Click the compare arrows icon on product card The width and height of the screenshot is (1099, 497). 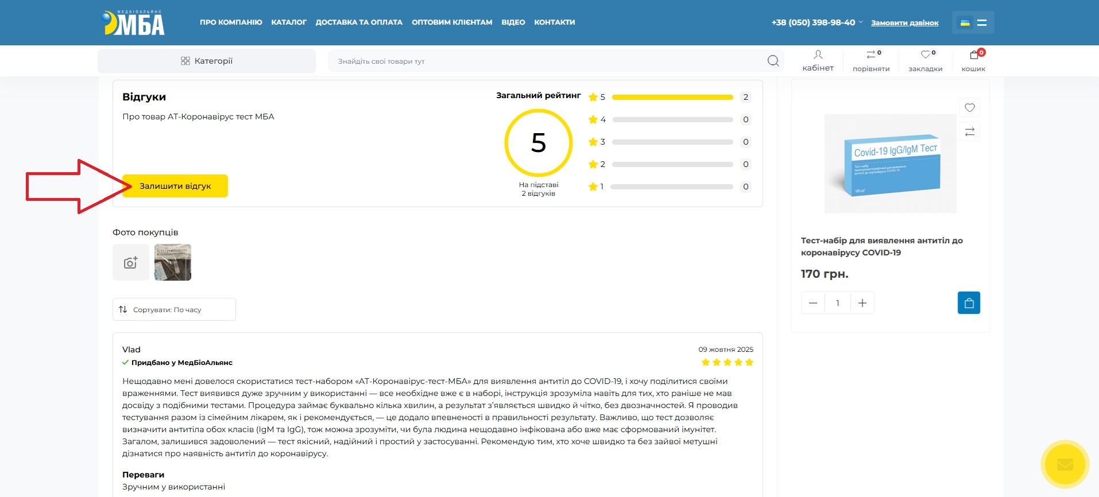(x=970, y=132)
